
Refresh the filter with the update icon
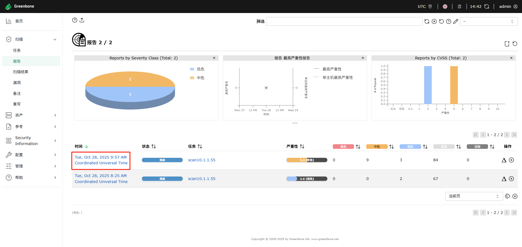[x=427, y=21]
